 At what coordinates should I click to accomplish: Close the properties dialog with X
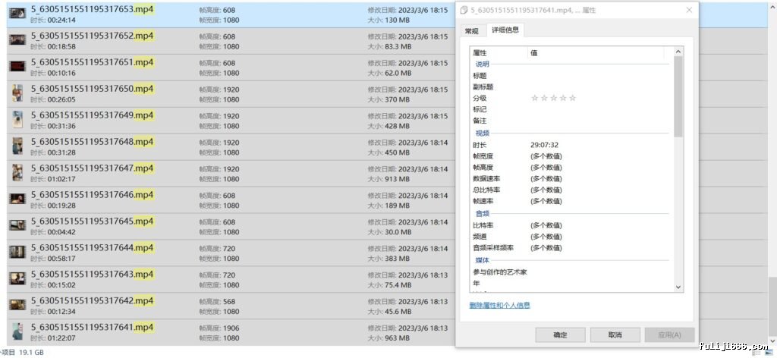689,10
